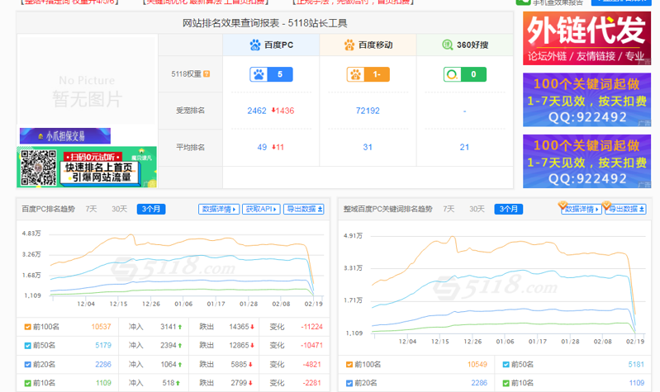Click the 跌出 value 2799
The image size is (660, 392).
coord(239,383)
